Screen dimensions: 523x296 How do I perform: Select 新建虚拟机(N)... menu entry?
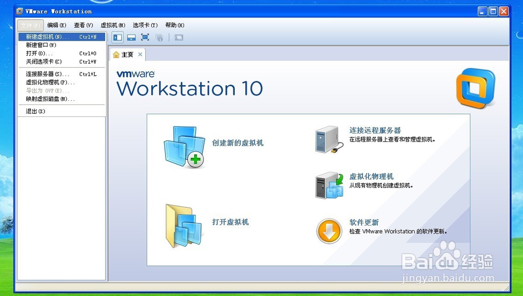point(62,37)
